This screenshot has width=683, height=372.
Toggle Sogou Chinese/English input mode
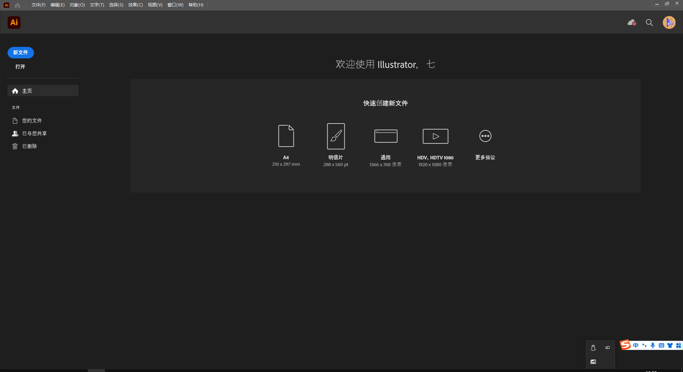click(x=636, y=345)
